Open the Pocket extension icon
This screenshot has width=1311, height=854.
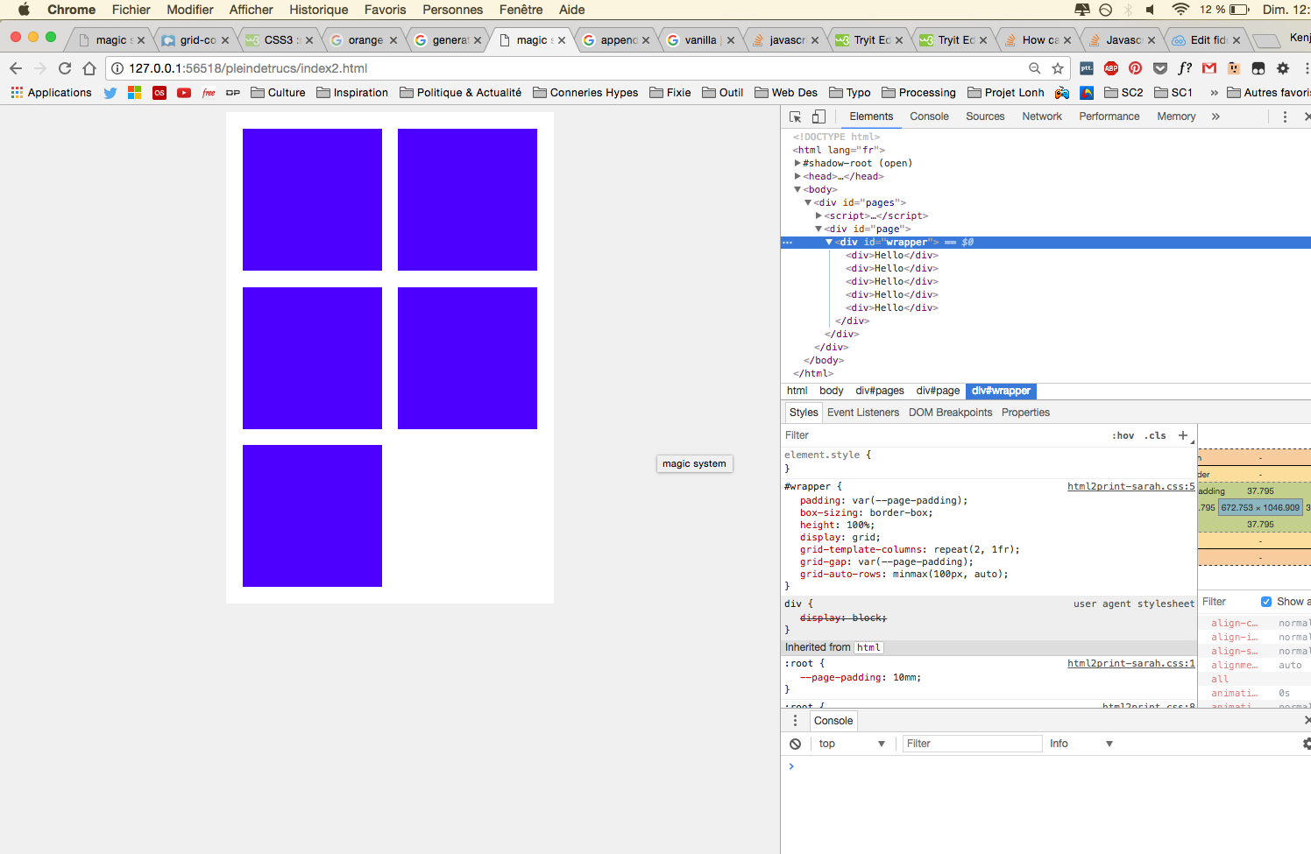coord(1160,68)
